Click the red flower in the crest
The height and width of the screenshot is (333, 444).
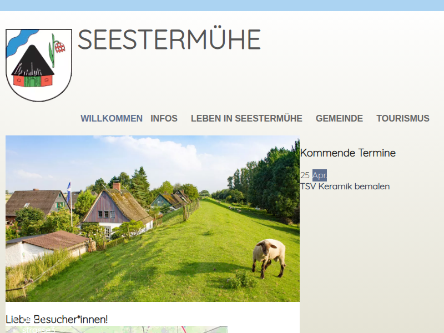[60, 47]
